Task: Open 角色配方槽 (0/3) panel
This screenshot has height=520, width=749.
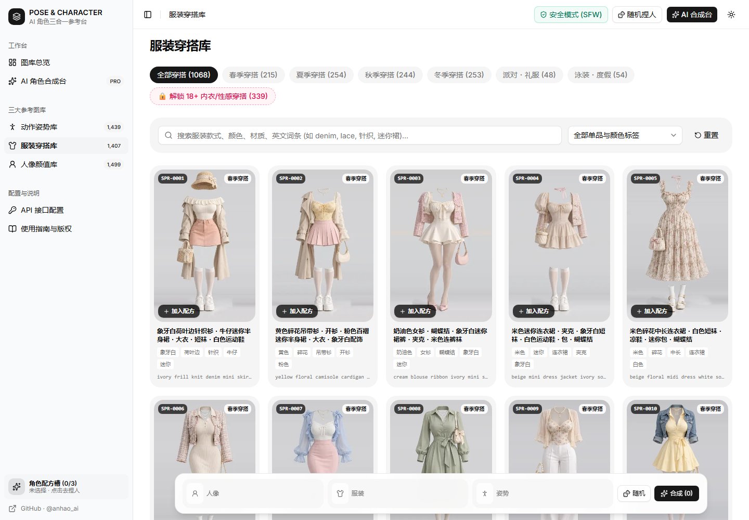Action: pos(66,487)
